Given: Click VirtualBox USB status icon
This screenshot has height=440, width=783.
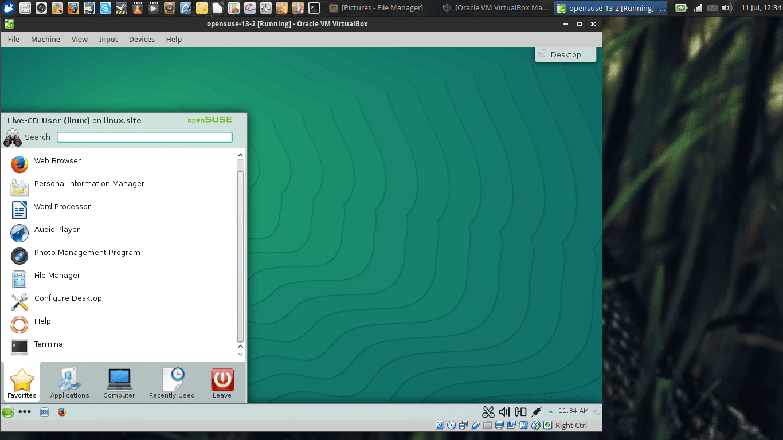Looking at the screenshot, I should coord(476,425).
